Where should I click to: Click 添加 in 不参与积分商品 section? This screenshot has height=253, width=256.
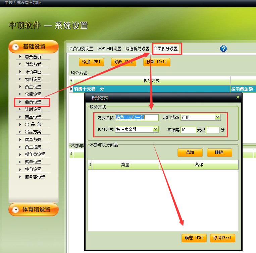[190, 152]
